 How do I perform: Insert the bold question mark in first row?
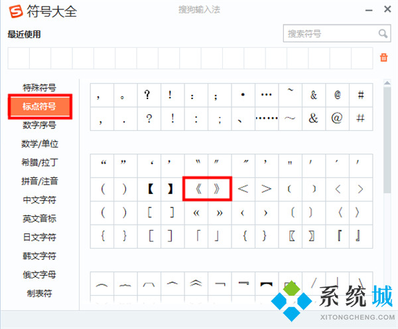coord(149,95)
